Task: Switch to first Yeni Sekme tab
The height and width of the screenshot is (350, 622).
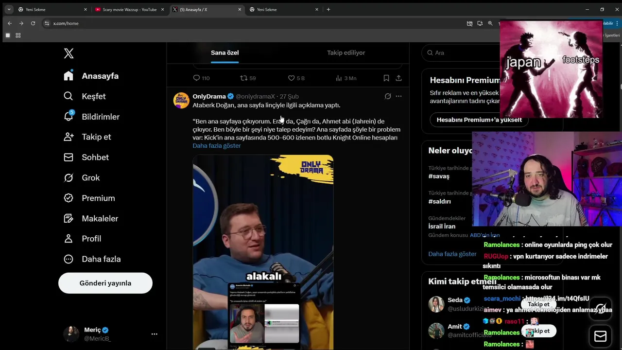Action: point(52,9)
